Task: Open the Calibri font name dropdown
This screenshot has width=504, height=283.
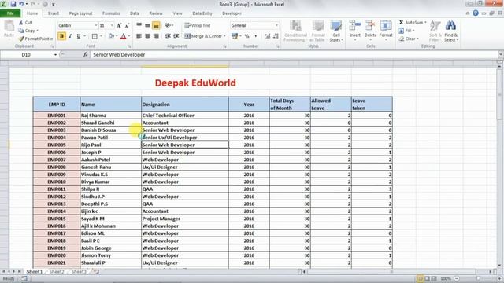Action: (x=96, y=25)
